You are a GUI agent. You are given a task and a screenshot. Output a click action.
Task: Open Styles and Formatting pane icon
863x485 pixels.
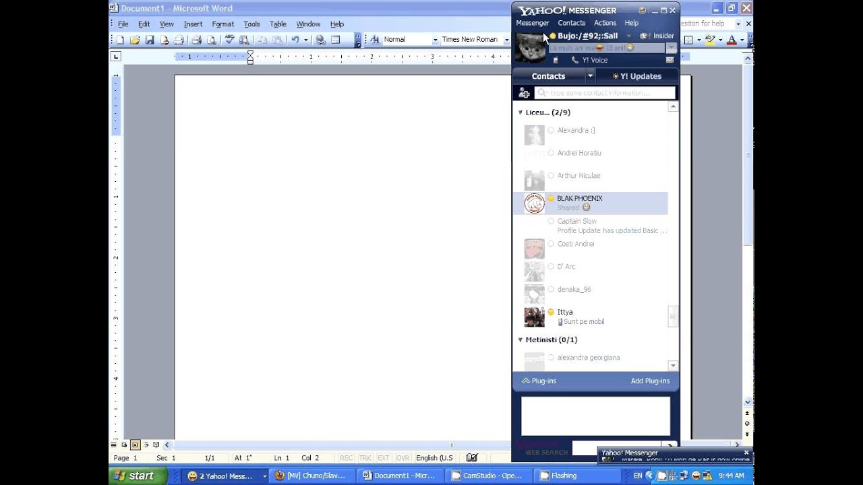click(x=375, y=40)
